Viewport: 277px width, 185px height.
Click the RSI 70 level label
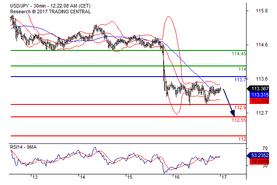(x=265, y=148)
